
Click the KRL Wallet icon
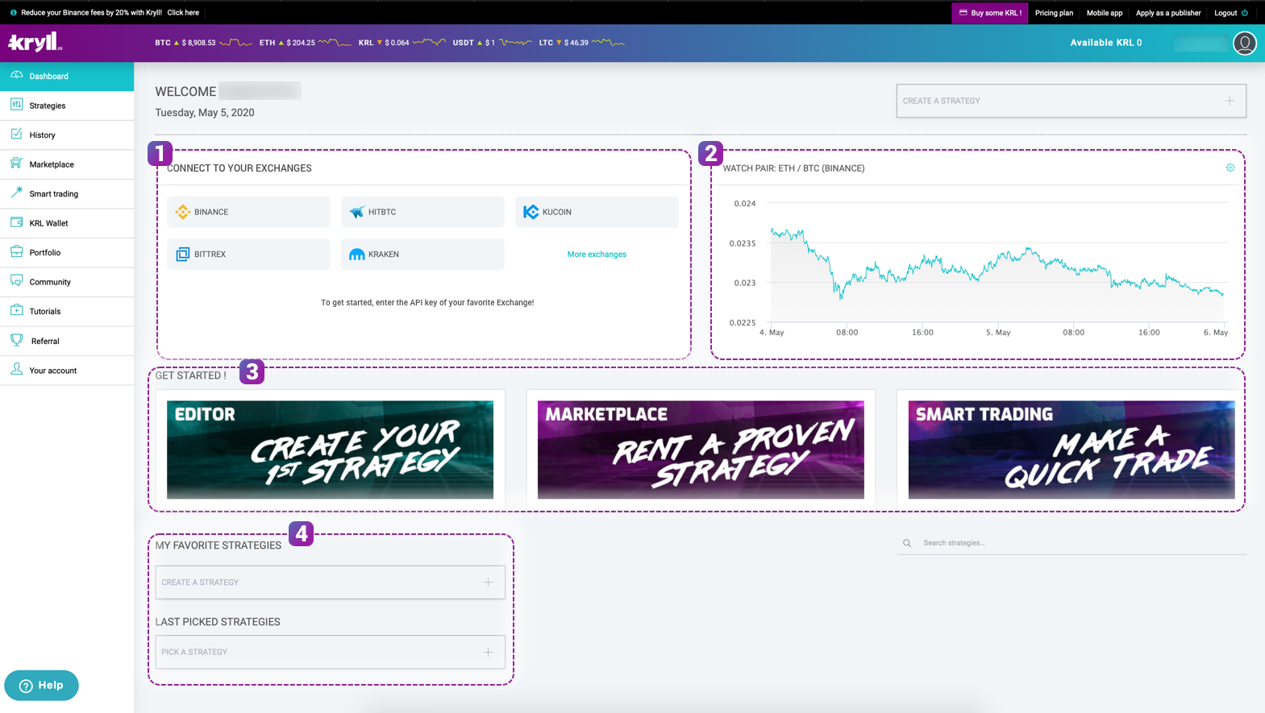16,222
